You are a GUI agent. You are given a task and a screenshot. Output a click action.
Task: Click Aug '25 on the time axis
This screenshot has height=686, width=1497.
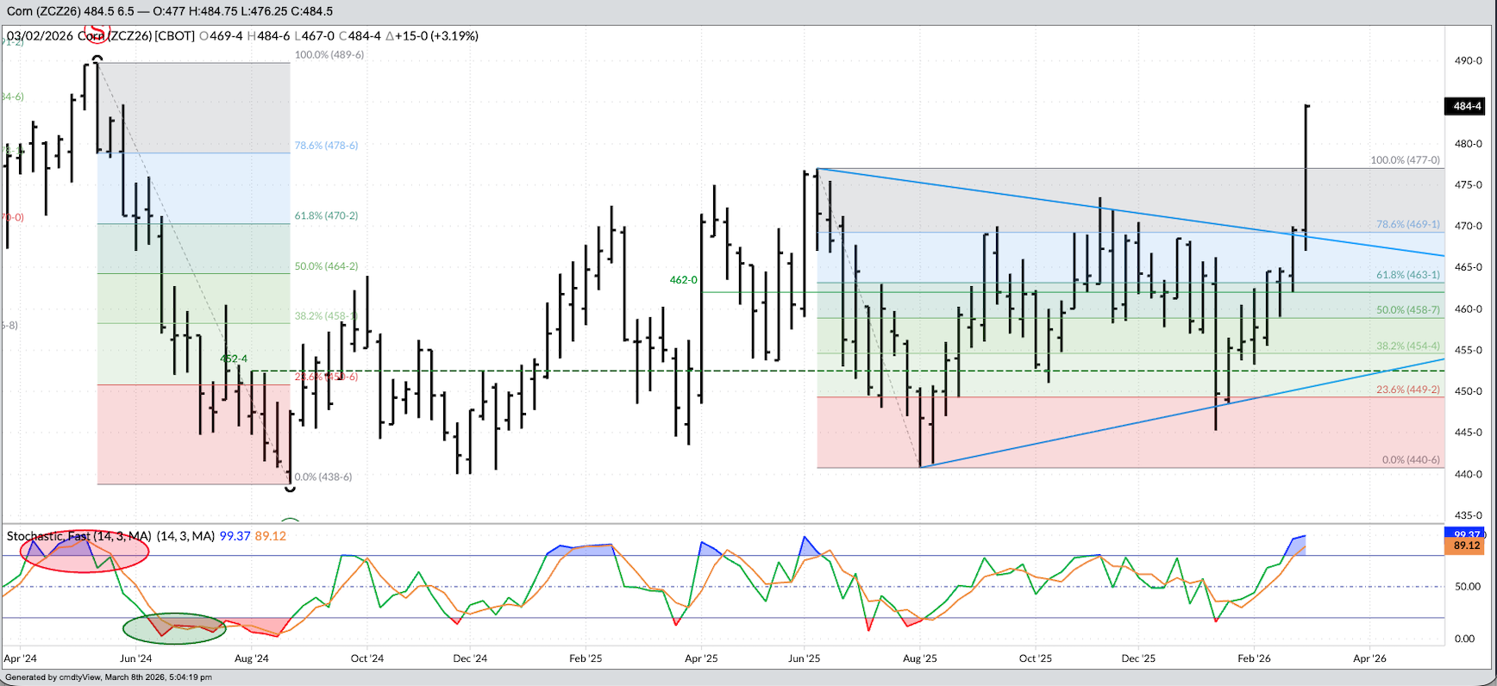point(919,658)
